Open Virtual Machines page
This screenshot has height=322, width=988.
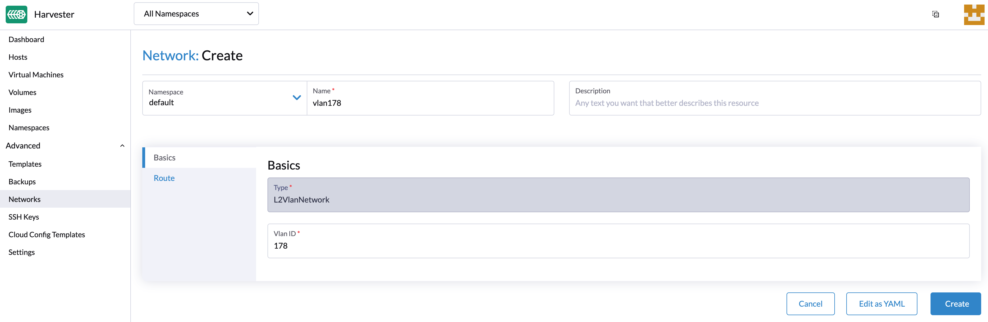[36, 75]
